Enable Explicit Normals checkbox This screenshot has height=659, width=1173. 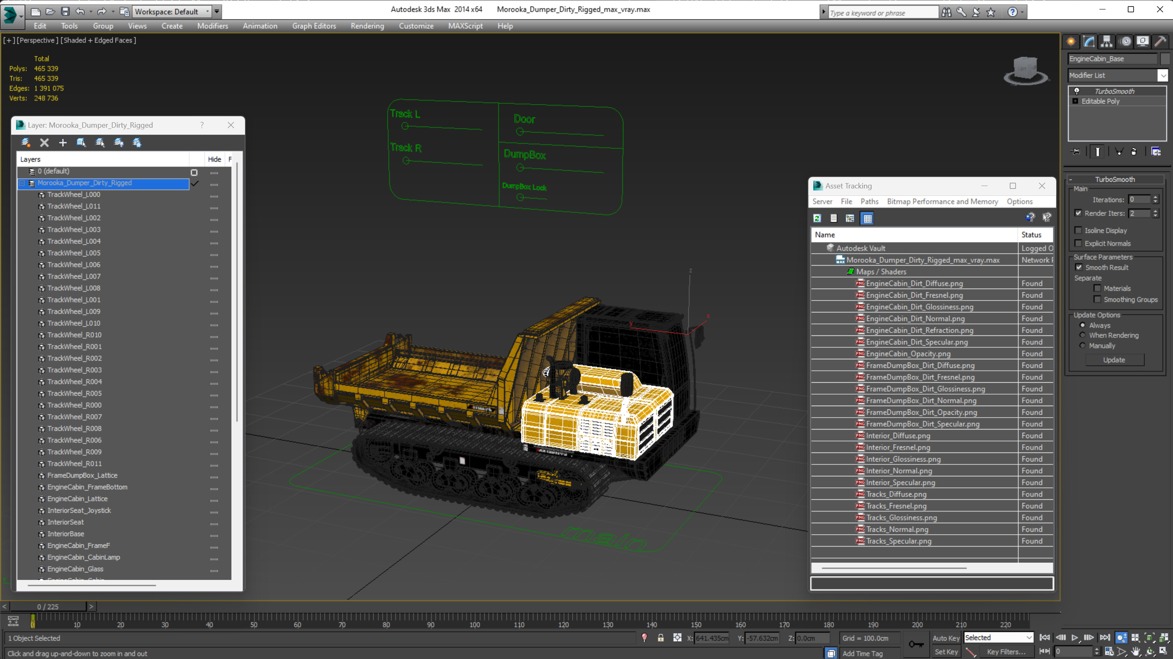click(x=1078, y=243)
